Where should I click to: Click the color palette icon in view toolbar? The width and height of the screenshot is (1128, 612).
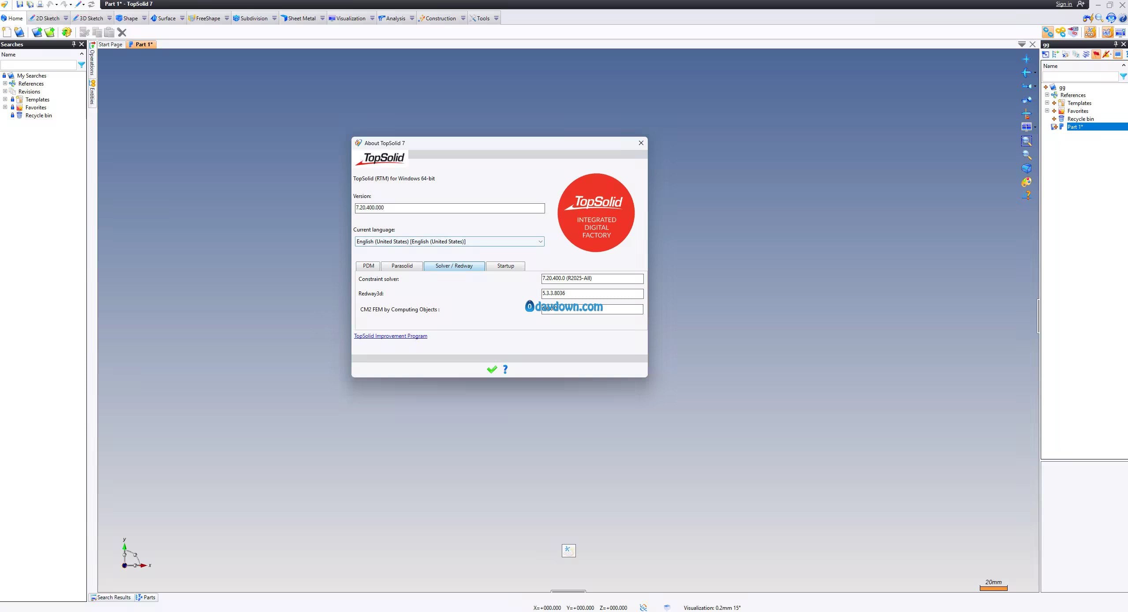1026,182
